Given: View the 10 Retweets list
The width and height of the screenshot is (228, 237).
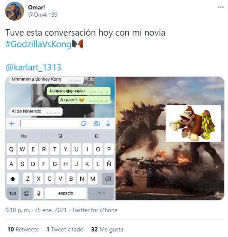Looking at the screenshot, I should tap(23, 229).
